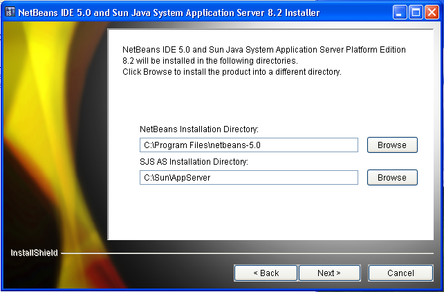Select the SJS AS Installation Directory label
This screenshot has width=444, height=292.
tap(194, 162)
